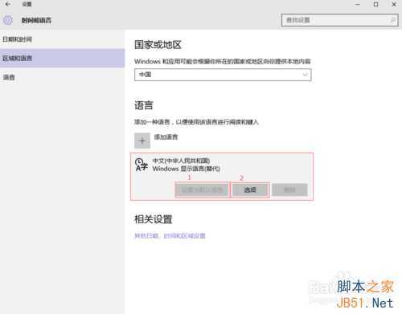
Task: Open language 选项 button
Action: coord(250,190)
